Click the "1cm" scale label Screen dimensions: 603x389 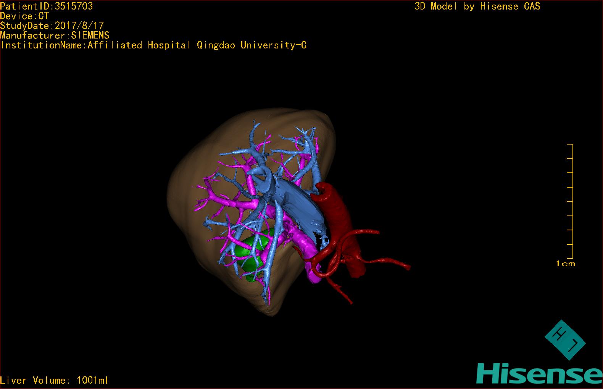[565, 264]
